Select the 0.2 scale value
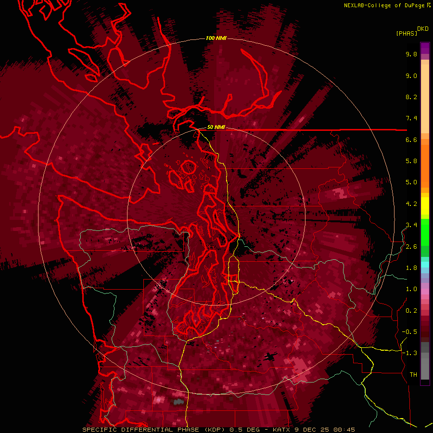Viewport: 433px width, 433px height. (411, 311)
